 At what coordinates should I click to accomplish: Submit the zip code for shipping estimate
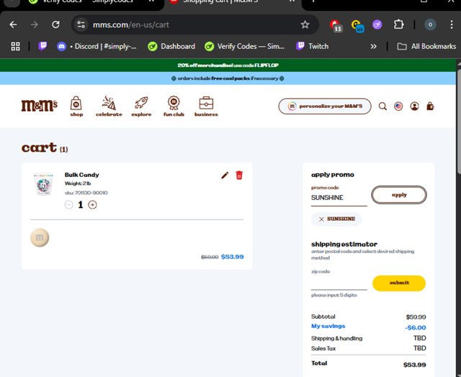click(x=399, y=283)
